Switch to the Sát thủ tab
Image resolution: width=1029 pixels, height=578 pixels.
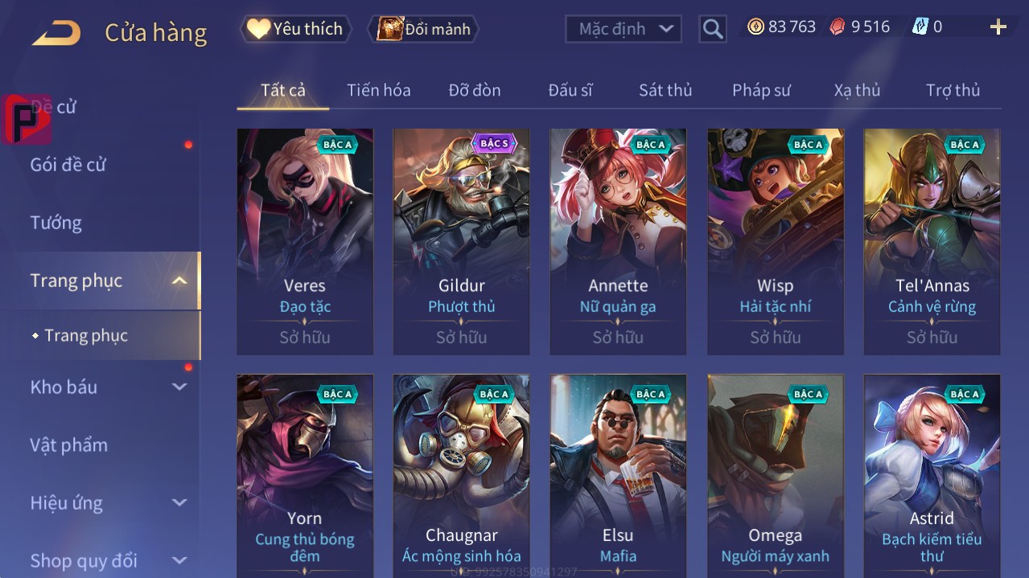665,90
